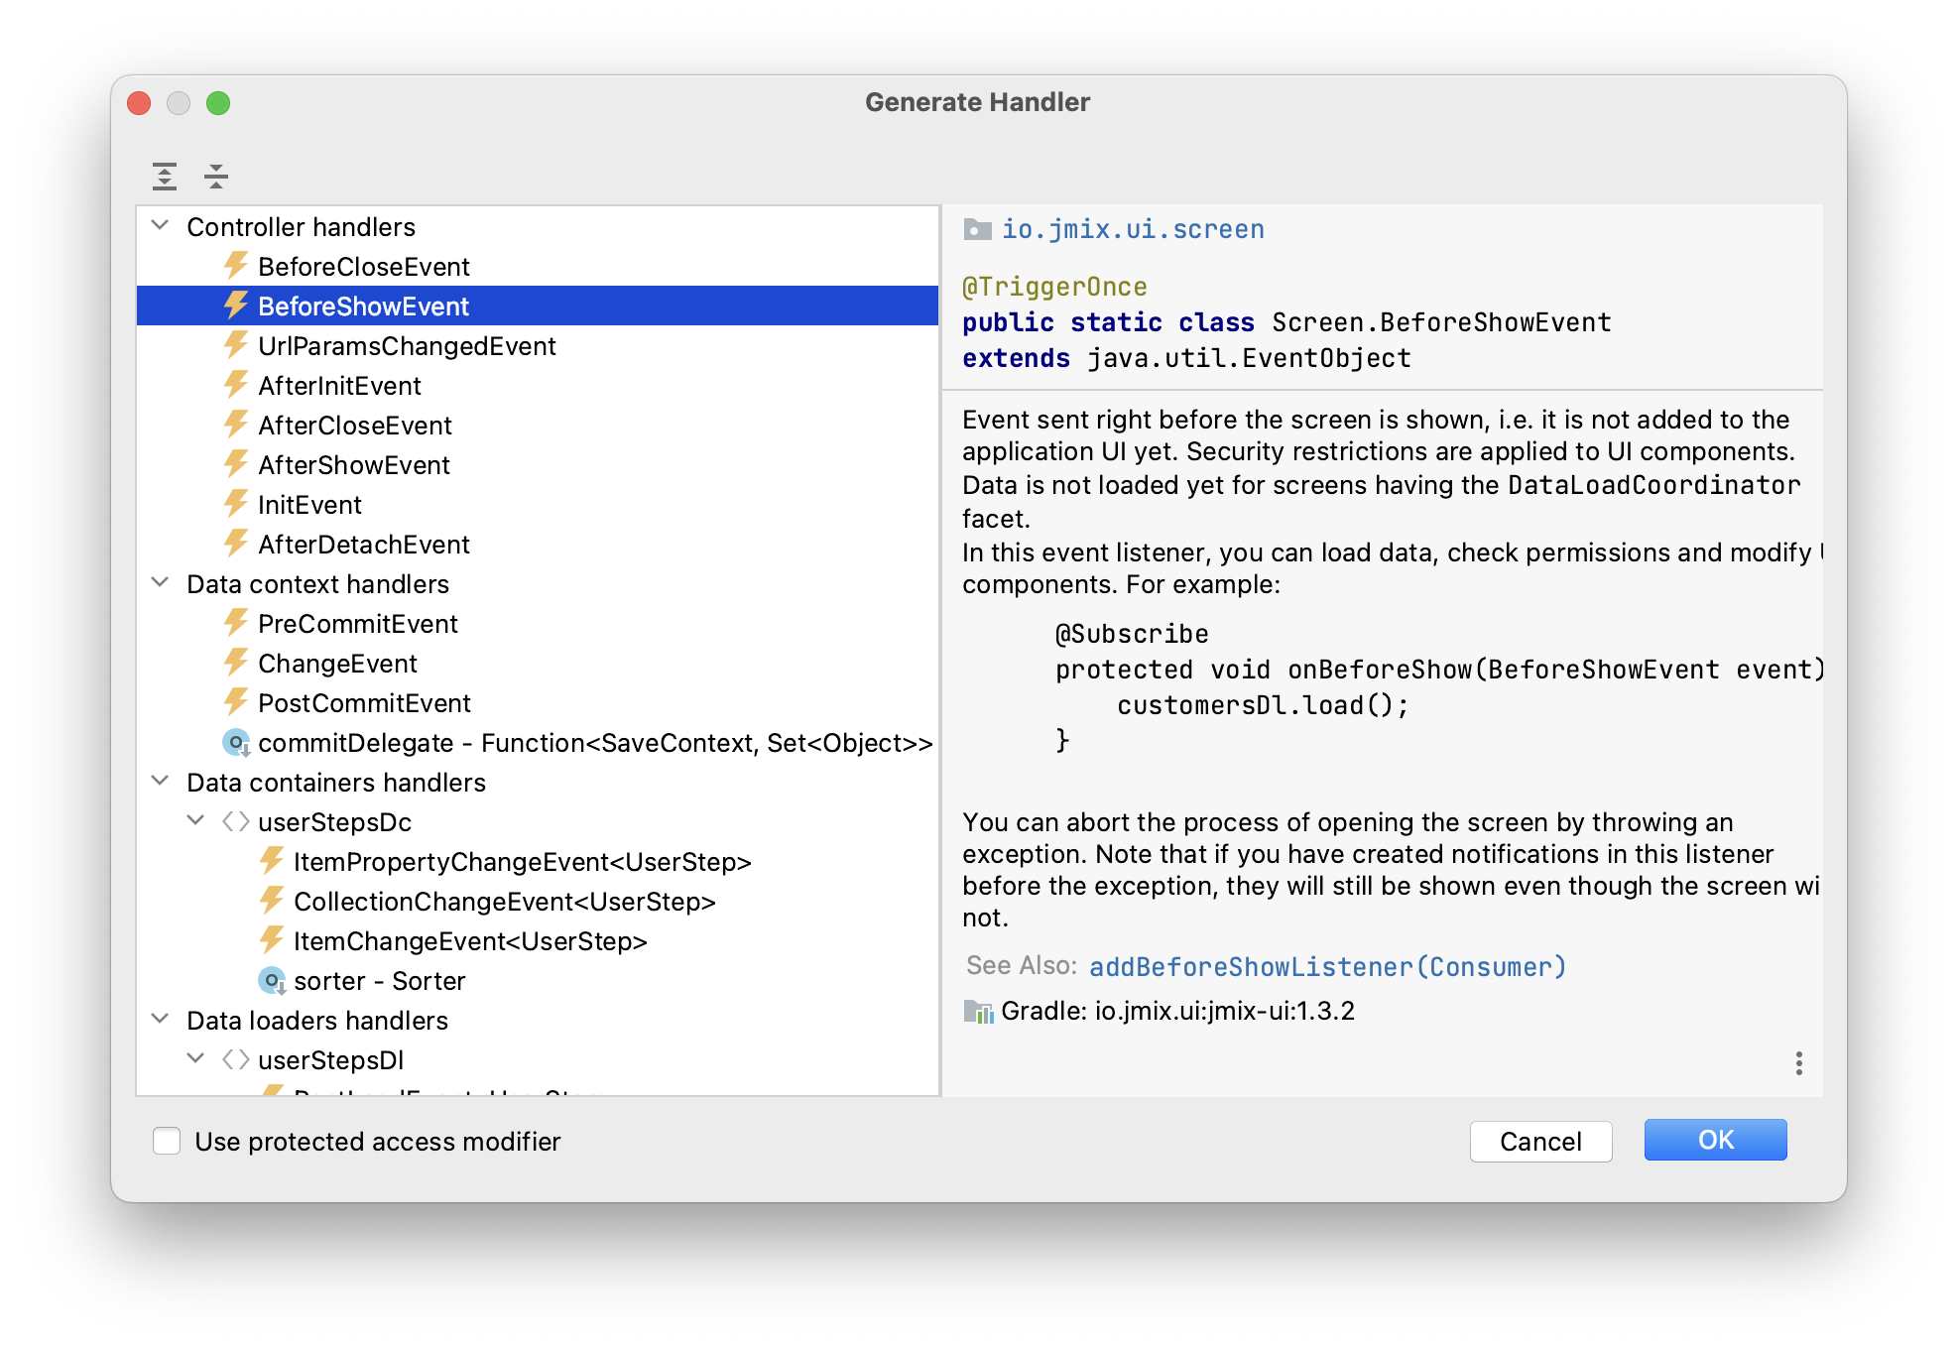This screenshot has width=1958, height=1349.
Task: Confirm with the OK button
Action: (1715, 1140)
